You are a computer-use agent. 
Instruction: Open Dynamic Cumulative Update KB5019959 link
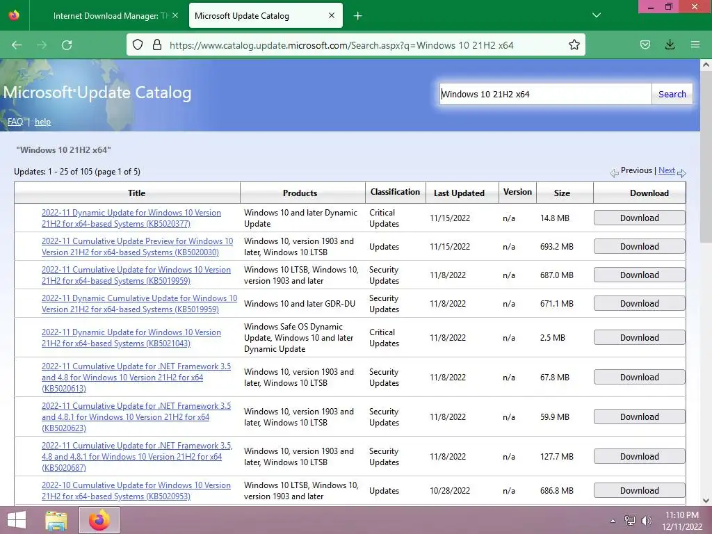(139, 304)
